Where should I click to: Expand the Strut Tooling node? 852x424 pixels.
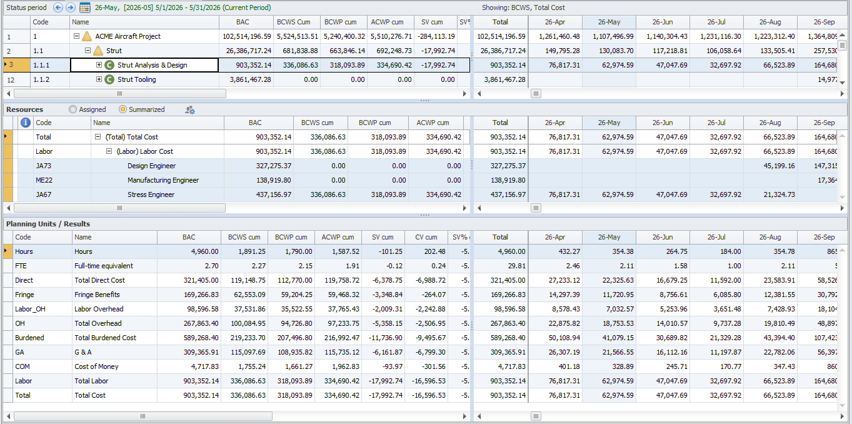pos(99,79)
